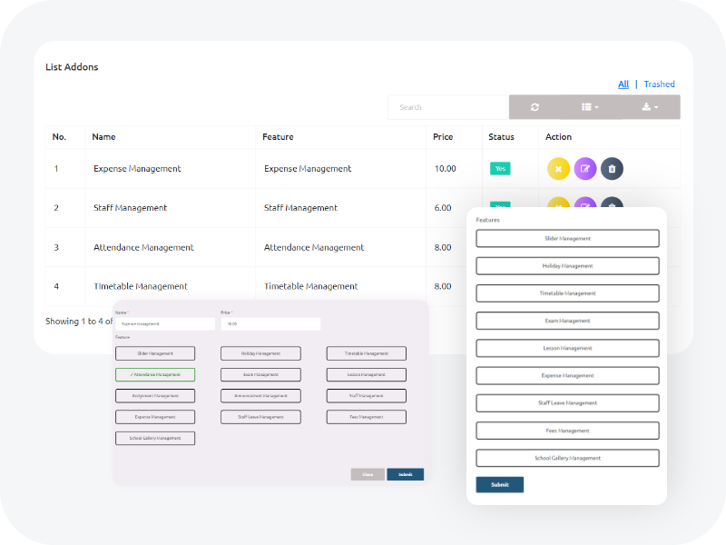Switch to the Trashed addons view
This screenshot has height=545, width=726.
[659, 84]
